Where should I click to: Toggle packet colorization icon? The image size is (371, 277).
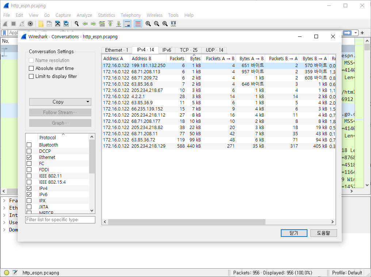coord(138,24)
